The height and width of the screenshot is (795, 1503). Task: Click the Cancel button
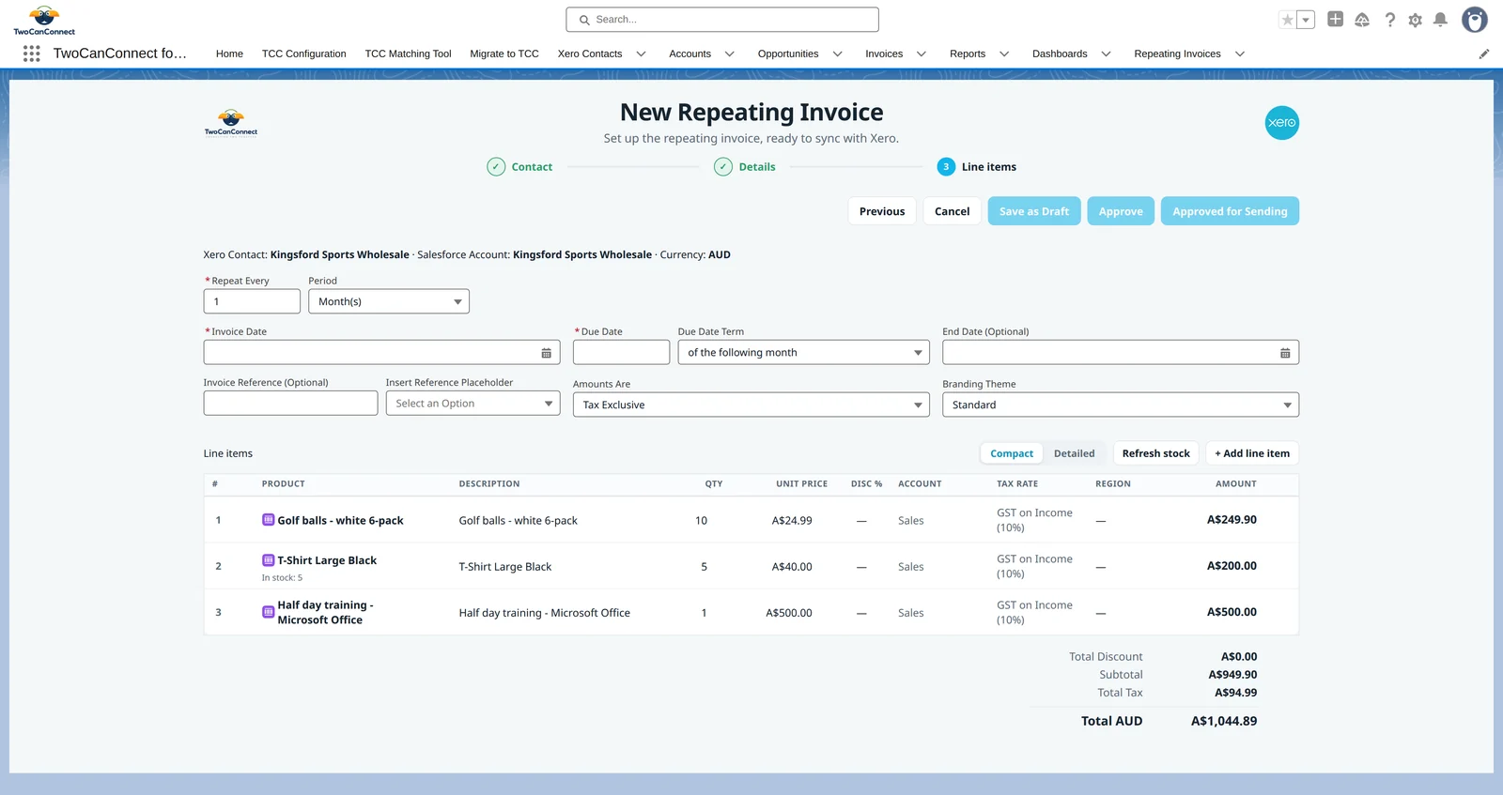[x=952, y=211]
